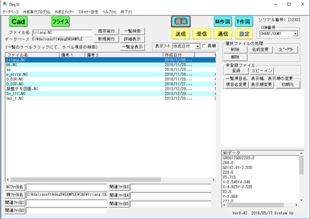Open the 外部実行プログラム menu
Image resolution: width=310 pixels, height=219 pixels.
(x=37, y=12)
